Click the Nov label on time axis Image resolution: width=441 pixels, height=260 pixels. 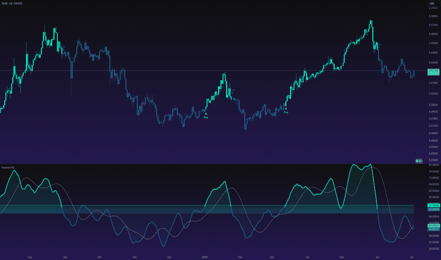(x=135, y=257)
